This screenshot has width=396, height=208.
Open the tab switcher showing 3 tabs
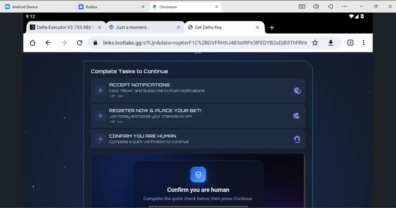pos(350,42)
